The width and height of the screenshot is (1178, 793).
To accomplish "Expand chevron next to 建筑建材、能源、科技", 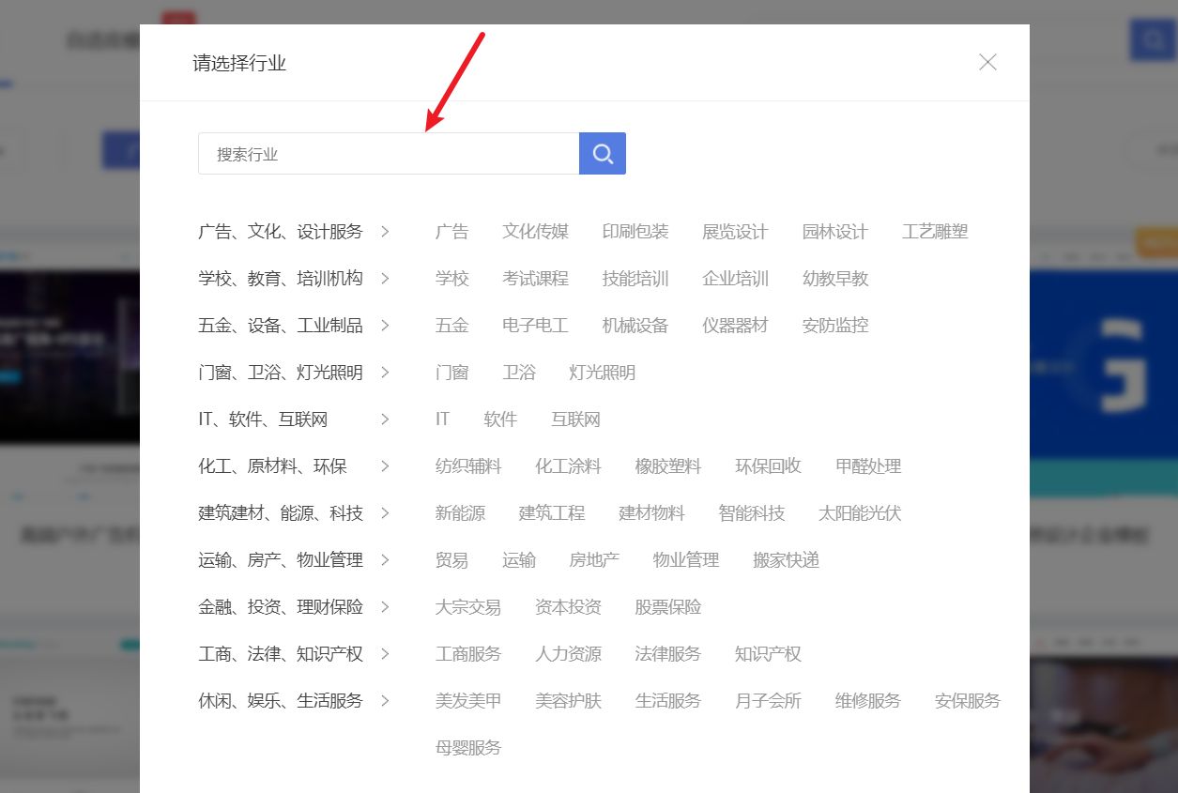I will 385,513.
